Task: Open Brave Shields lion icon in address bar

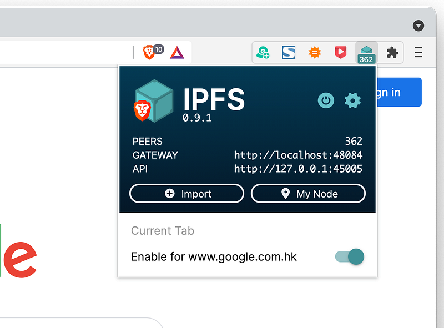Action: pos(149,52)
